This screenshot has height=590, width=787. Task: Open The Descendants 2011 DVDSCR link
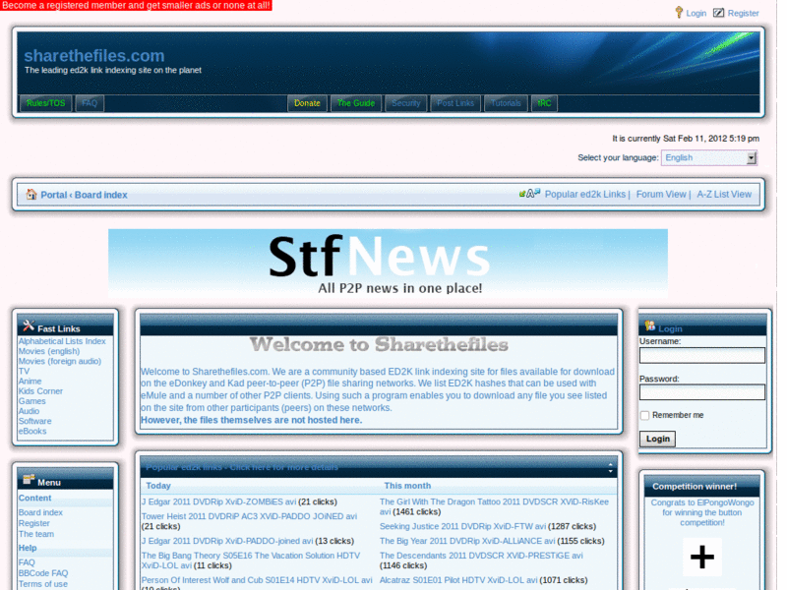481,556
